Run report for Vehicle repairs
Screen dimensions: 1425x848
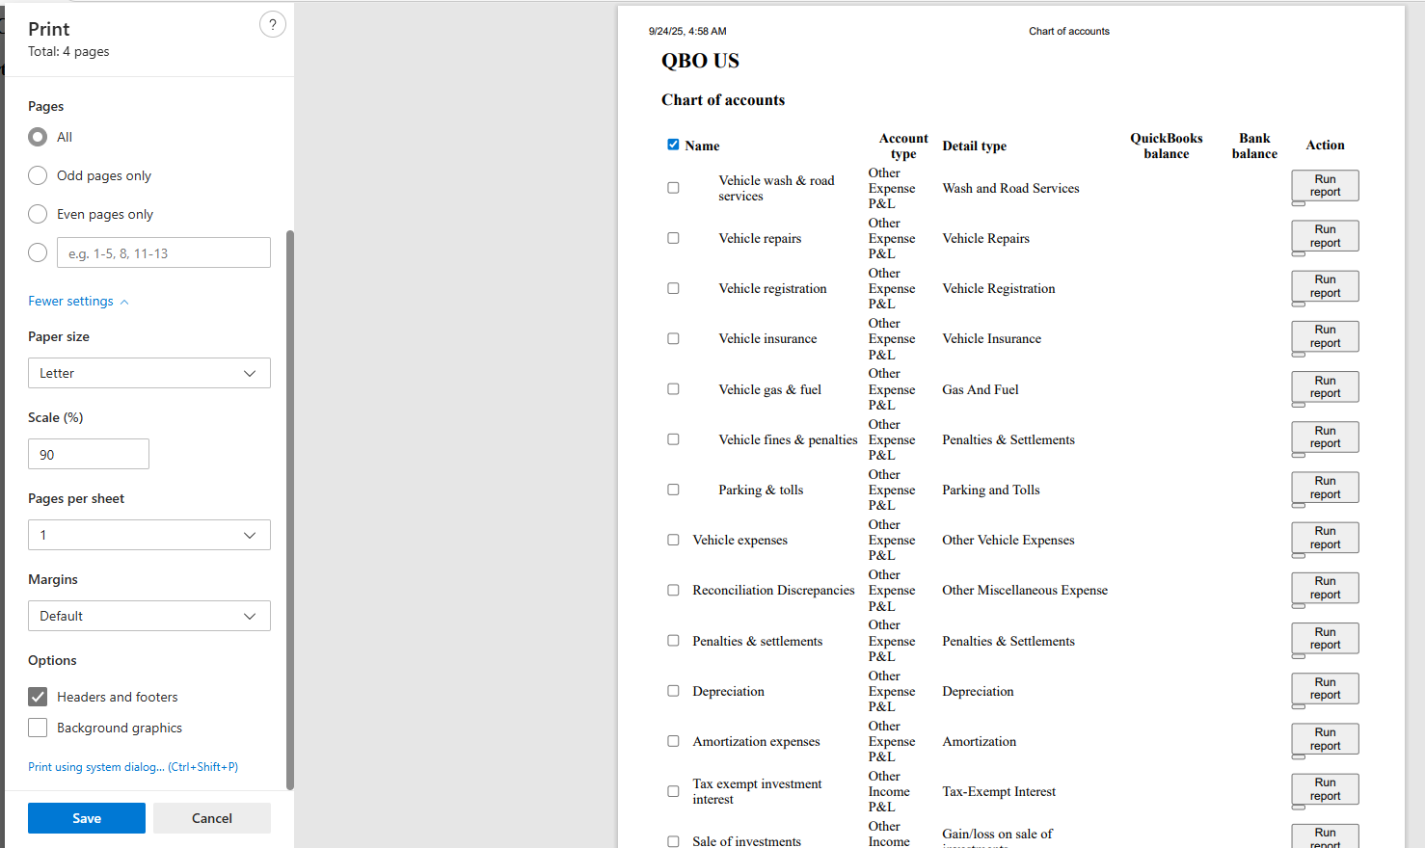coord(1325,236)
